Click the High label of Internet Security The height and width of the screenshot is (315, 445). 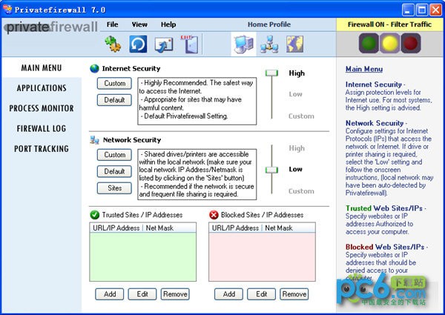(297, 73)
